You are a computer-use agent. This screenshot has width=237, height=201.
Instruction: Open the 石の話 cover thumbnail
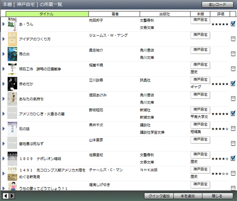point(12,129)
